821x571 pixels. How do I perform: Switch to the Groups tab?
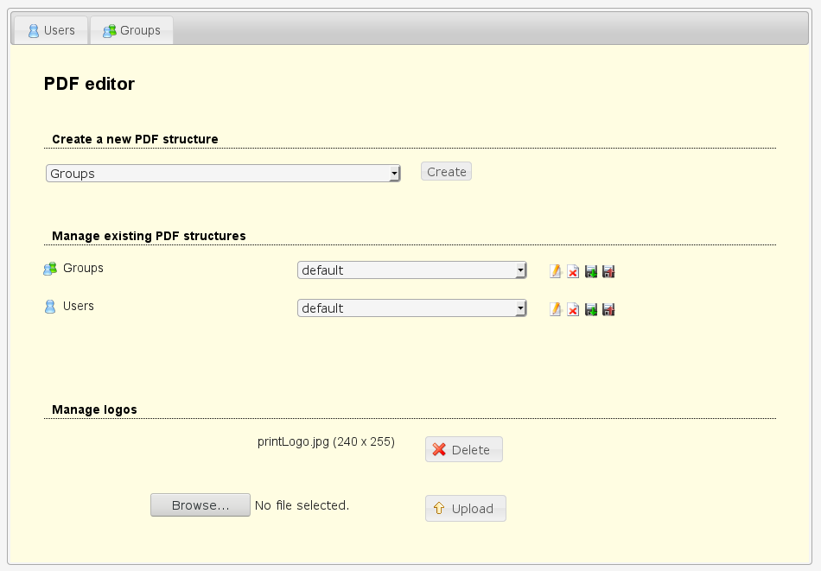pyautogui.click(x=131, y=30)
